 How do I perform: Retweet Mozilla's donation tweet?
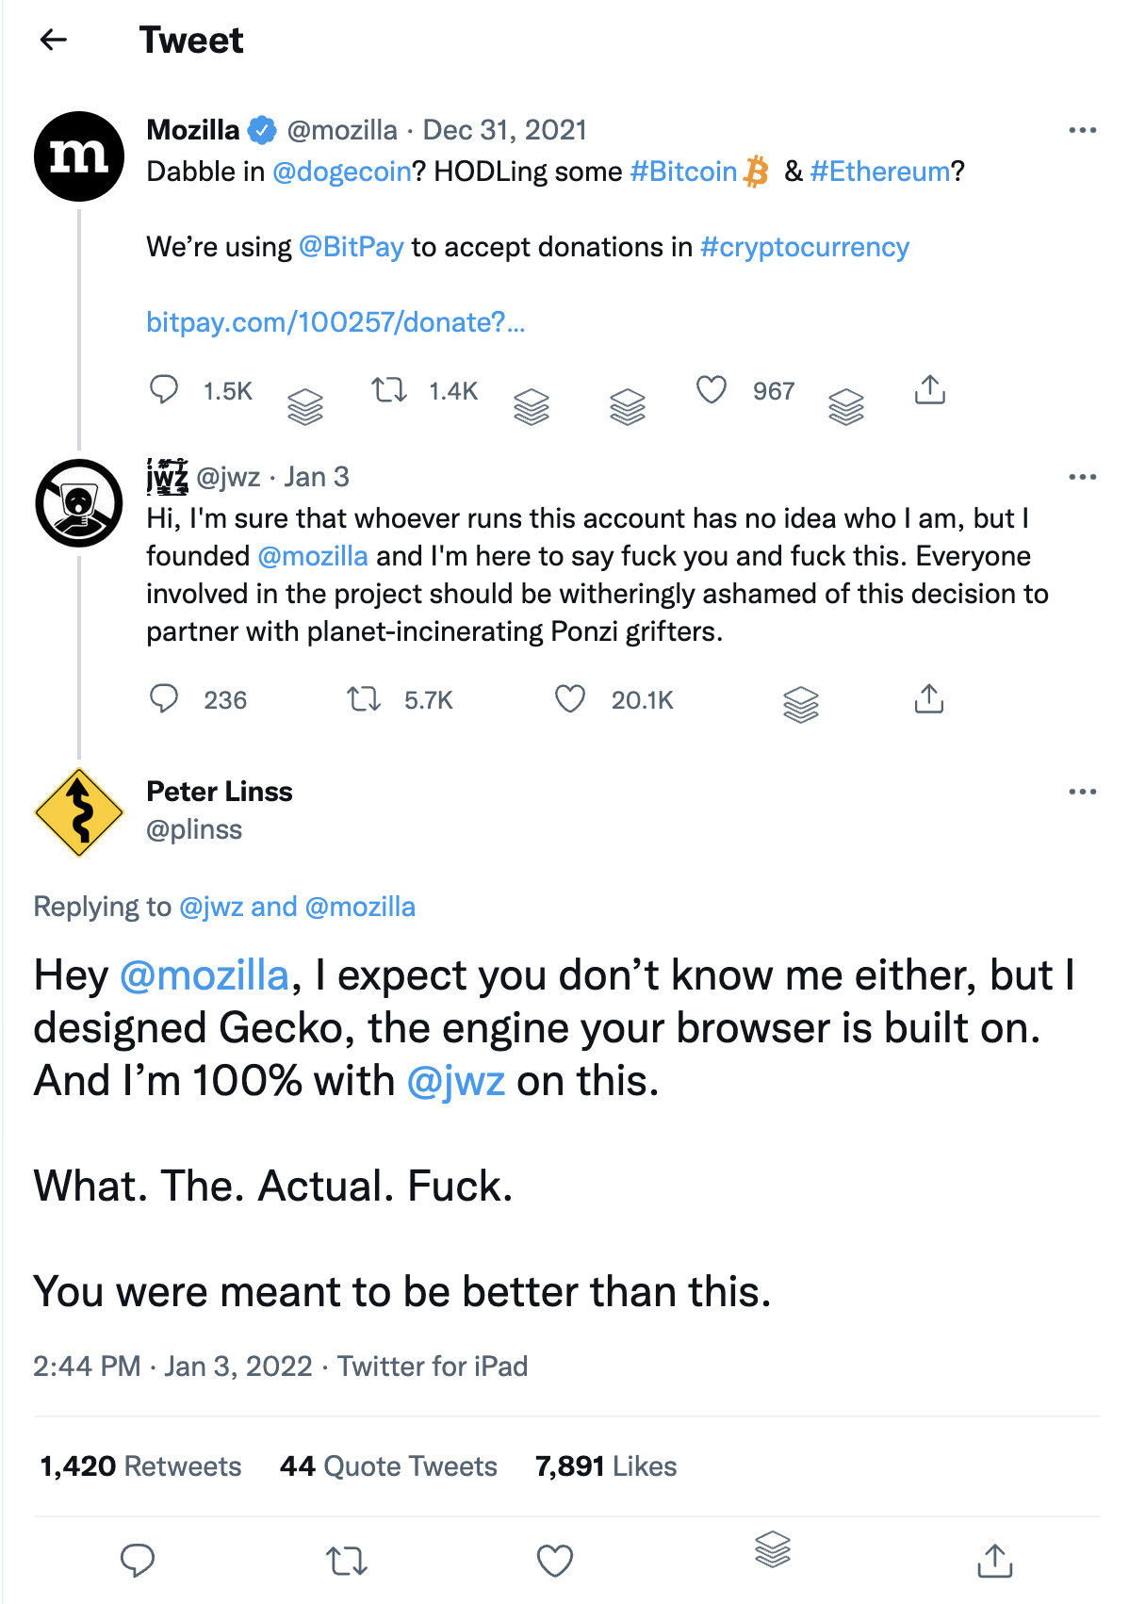click(x=388, y=389)
